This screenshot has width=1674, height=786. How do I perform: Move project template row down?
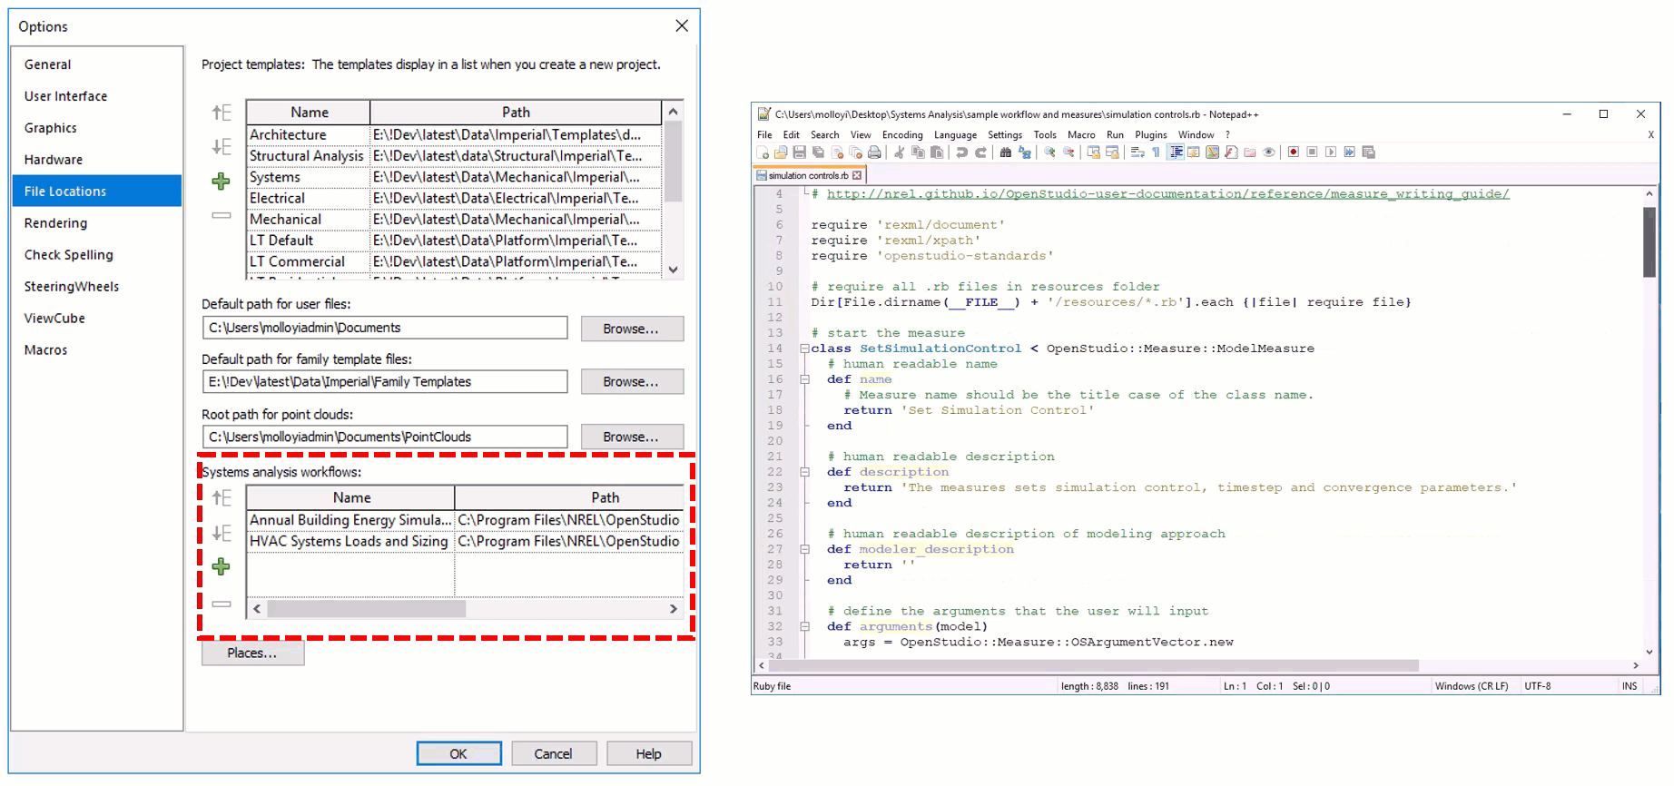pyautogui.click(x=221, y=147)
